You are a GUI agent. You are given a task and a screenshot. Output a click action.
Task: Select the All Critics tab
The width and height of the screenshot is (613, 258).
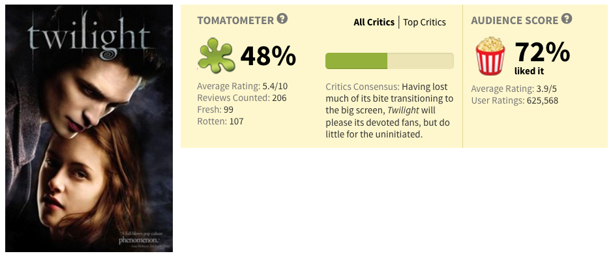pyautogui.click(x=374, y=22)
